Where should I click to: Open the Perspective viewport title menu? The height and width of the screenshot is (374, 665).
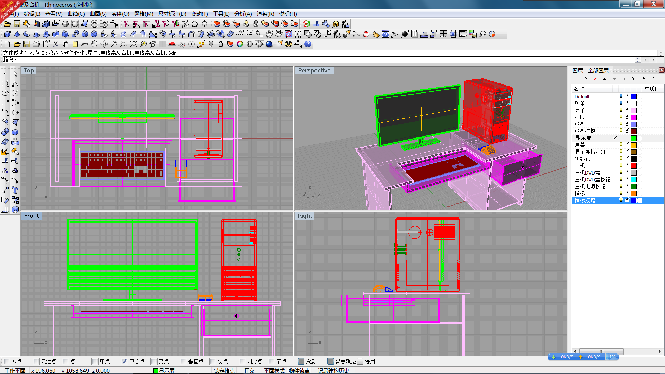tap(314, 70)
